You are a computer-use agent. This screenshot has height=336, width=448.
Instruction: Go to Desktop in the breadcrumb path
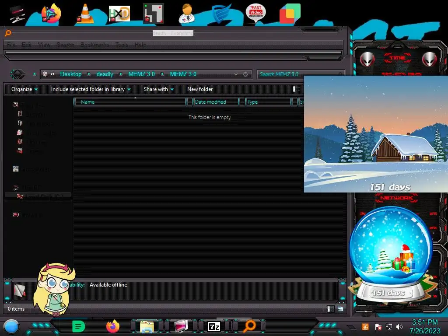(x=71, y=74)
